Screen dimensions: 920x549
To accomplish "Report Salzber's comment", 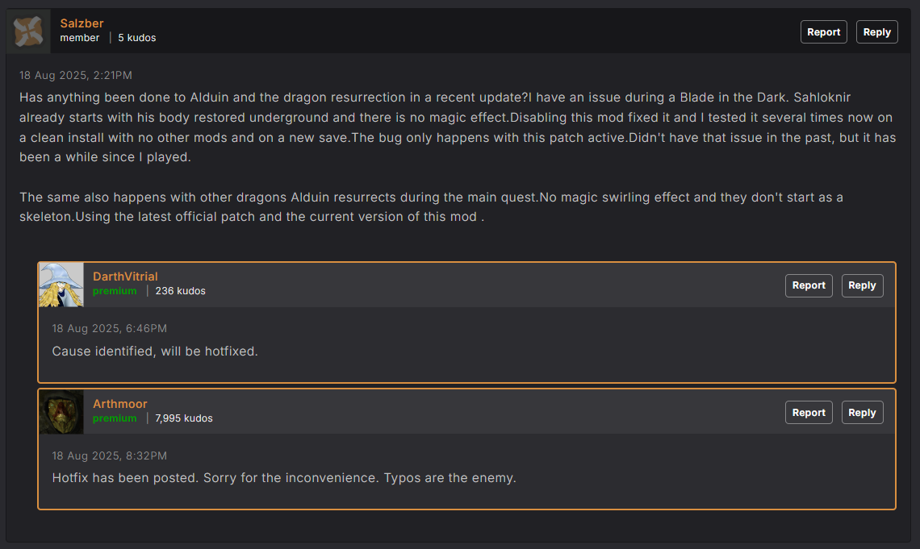I will coord(823,32).
